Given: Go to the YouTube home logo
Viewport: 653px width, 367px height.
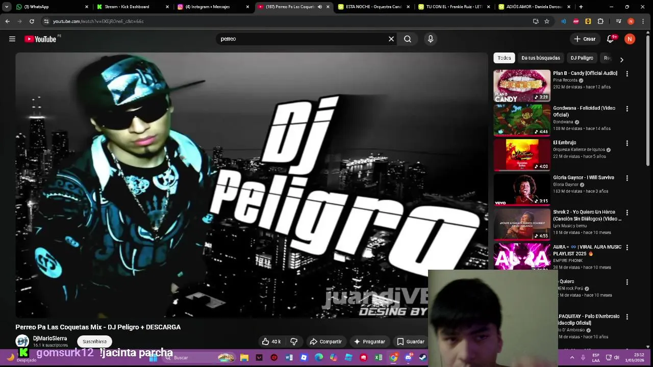Looking at the screenshot, I should pyautogui.click(x=40, y=39).
